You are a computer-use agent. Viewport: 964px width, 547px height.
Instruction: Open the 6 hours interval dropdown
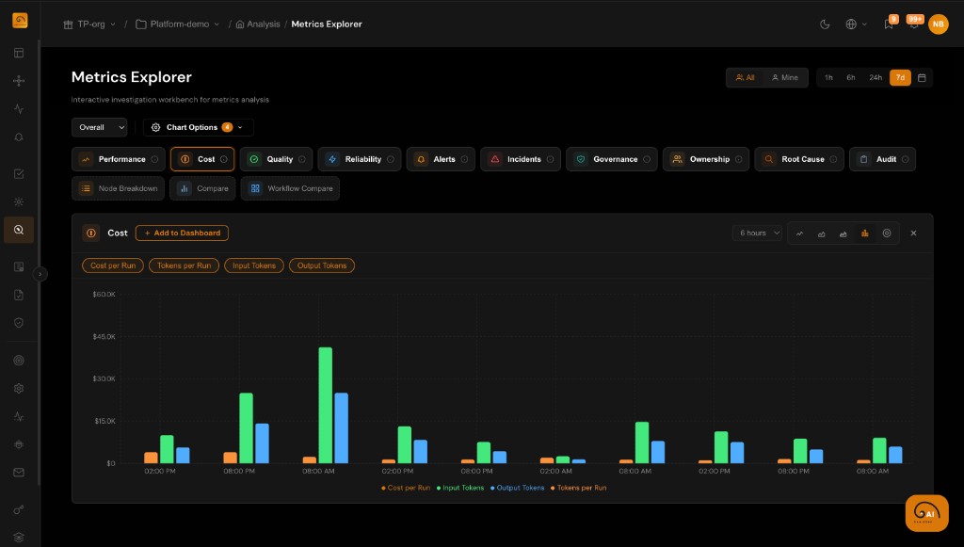click(x=756, y=233)
